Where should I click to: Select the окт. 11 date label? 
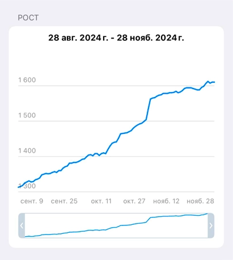[101, 201]
